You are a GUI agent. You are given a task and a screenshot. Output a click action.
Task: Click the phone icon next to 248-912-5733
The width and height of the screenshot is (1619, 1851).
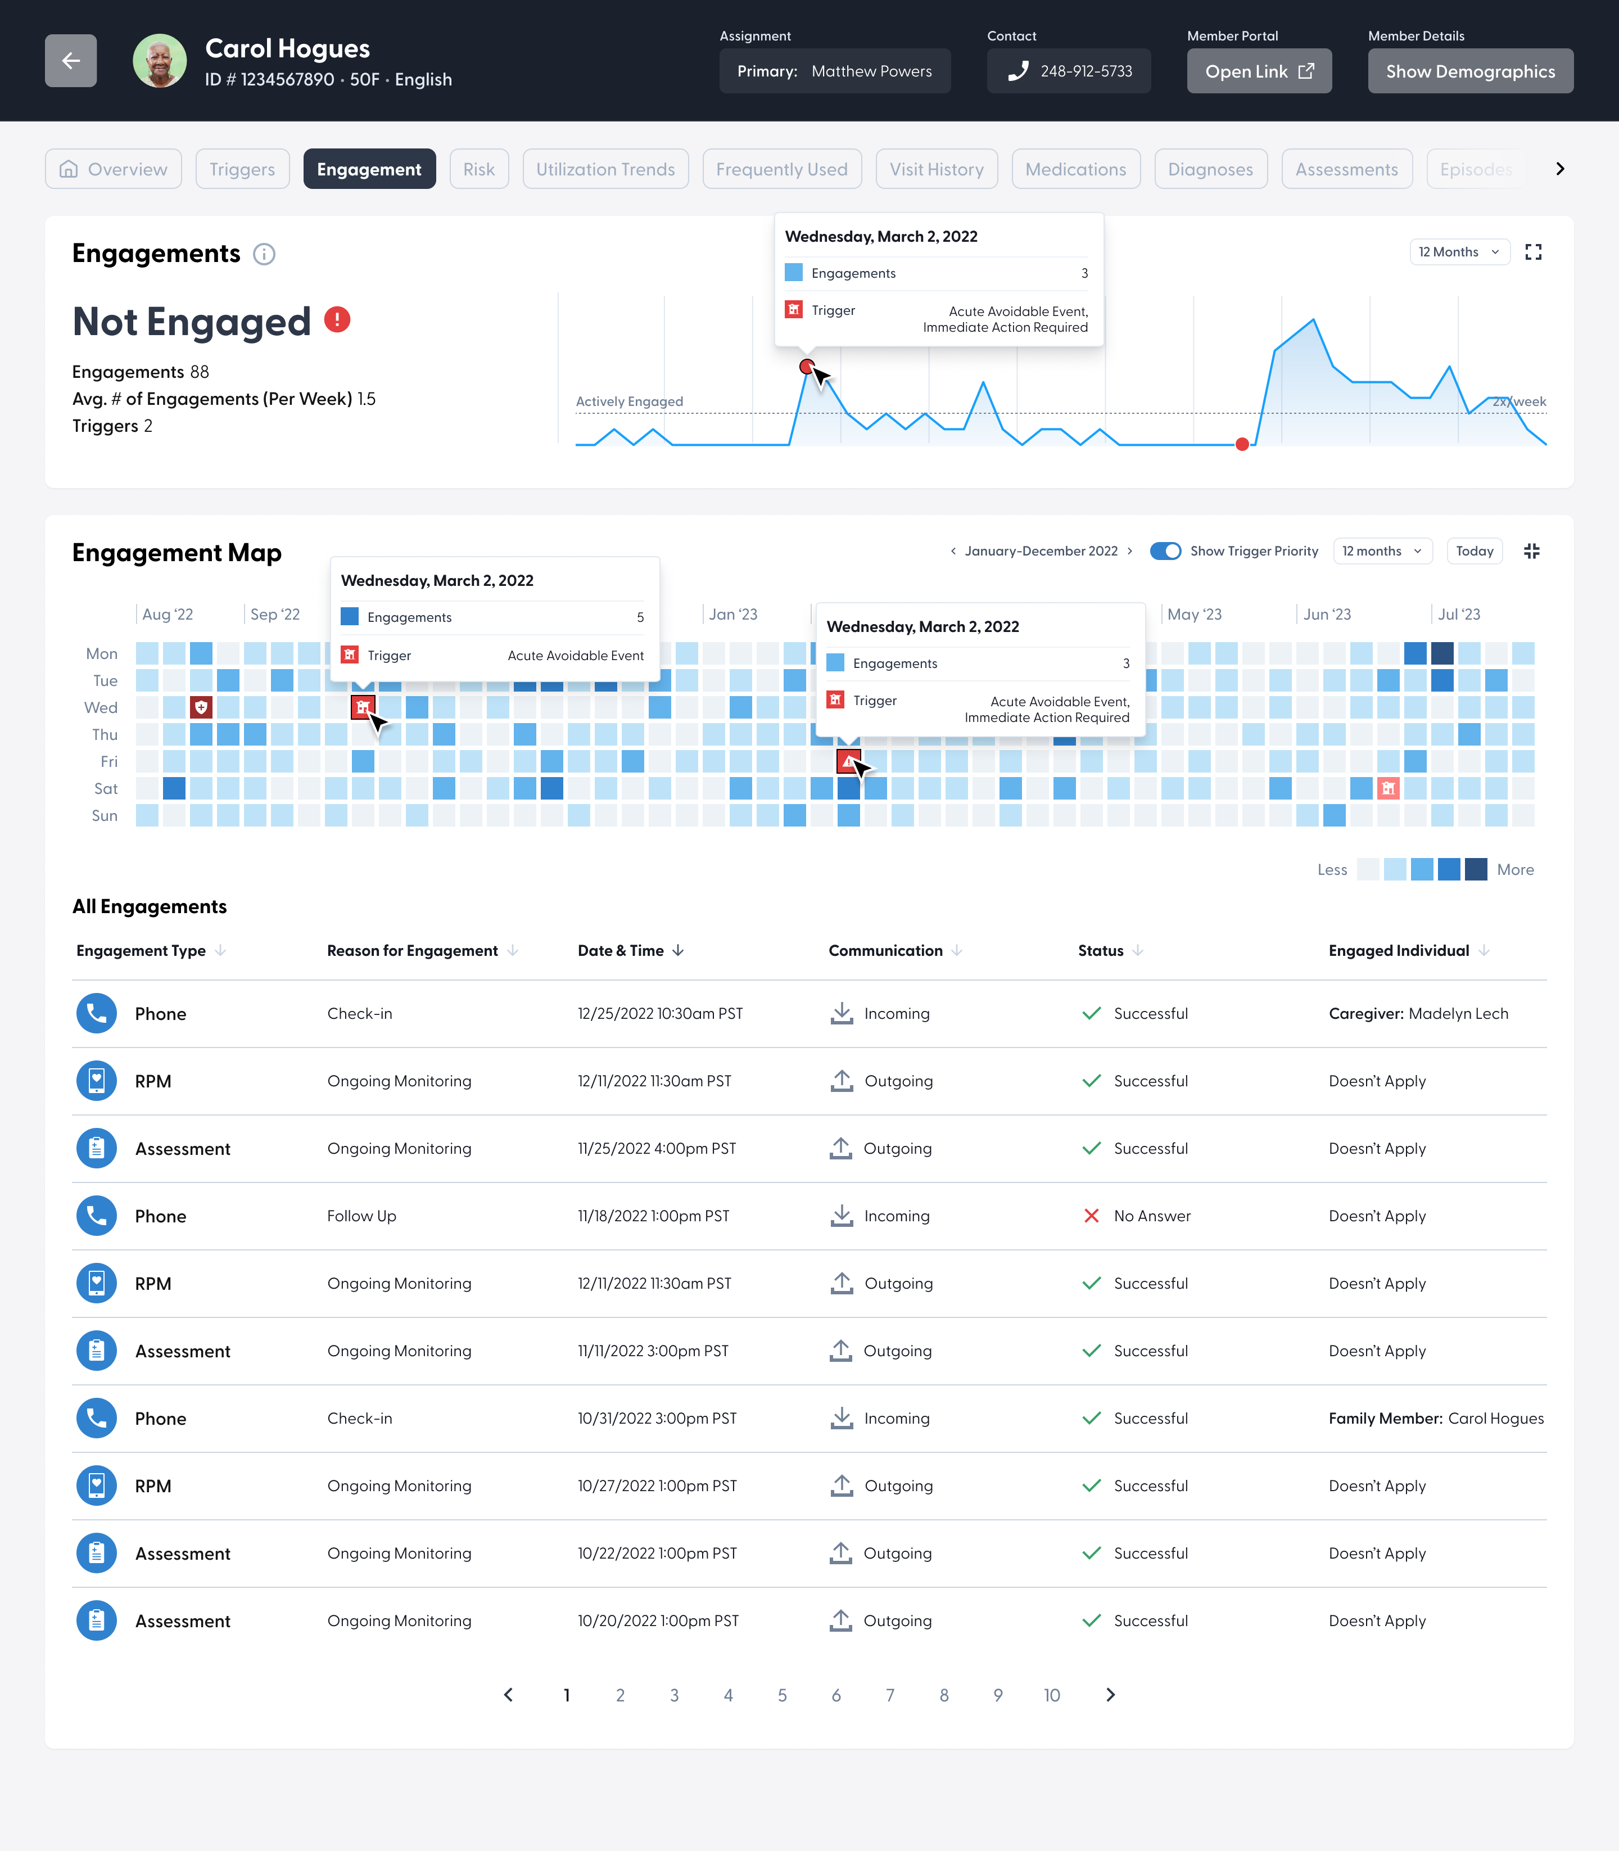tap(1020, 70)
